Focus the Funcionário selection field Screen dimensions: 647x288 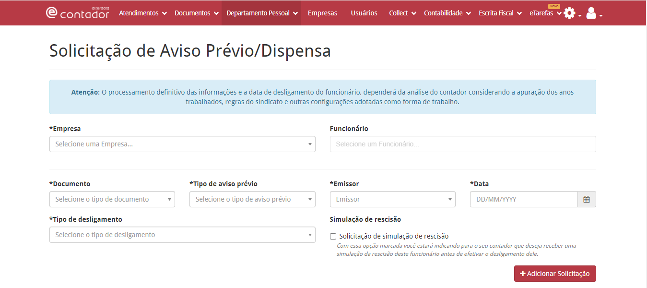point(463,144)
